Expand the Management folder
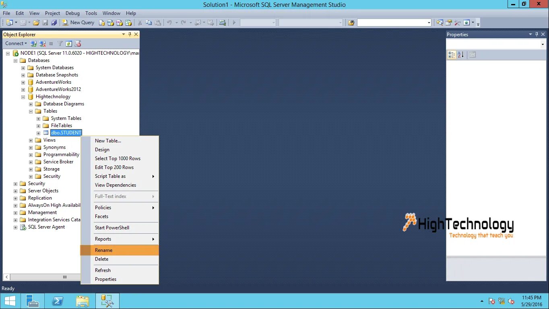Image resolution: width=549 pixels, height=309 pixels. coord(15,212)
